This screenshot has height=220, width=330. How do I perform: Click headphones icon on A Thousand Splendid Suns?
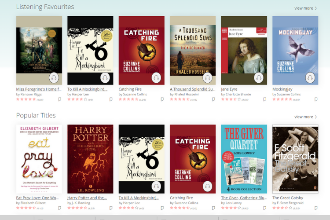(208, 78)
